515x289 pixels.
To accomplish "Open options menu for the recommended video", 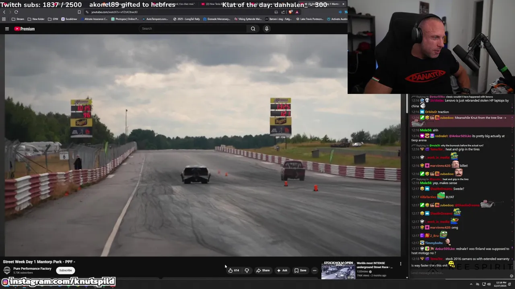I will point(400,264).
